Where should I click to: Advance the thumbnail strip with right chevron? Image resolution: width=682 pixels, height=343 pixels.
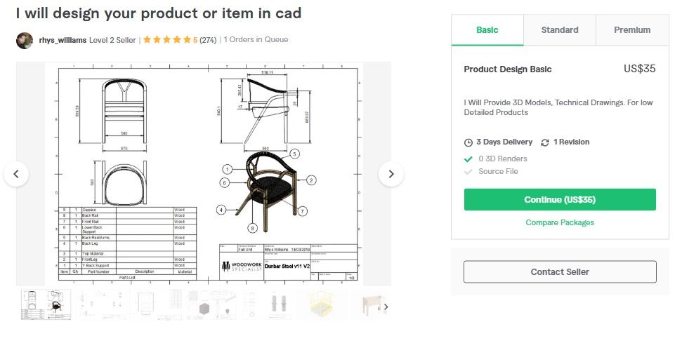(x=386, y=307)
